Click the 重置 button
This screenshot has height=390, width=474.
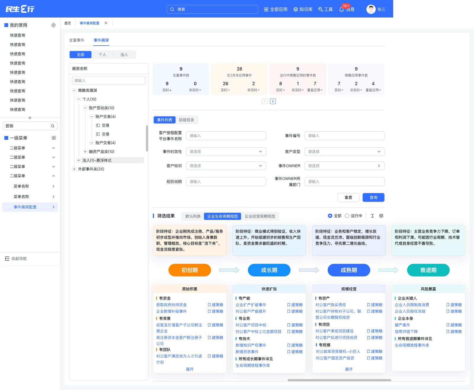348,197
